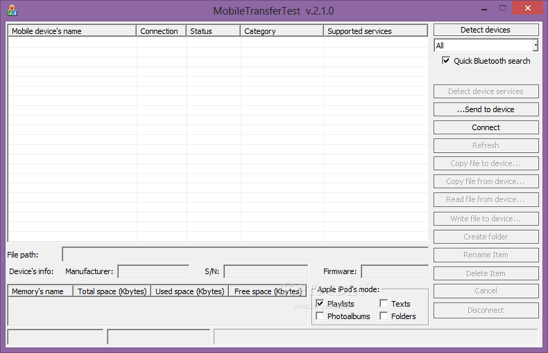The image size is (548, 353).
Task: Enable the Texts iPod mode checkbox
Action: [x=384, y=303]
